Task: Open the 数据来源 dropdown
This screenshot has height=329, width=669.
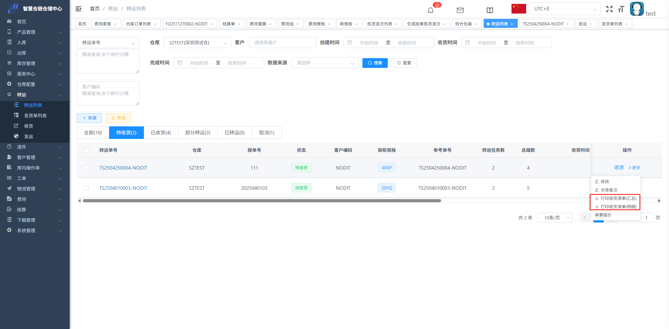Action: [x=325, y=63]
